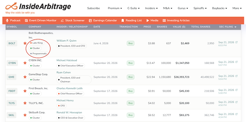The width and height of the screenshot is (246, 122).
Task: Star the CYBN row
Action: [25, 63]
